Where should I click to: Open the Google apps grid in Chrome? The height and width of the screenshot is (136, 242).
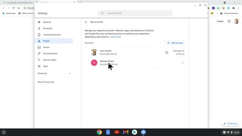[x=229, y=21]
